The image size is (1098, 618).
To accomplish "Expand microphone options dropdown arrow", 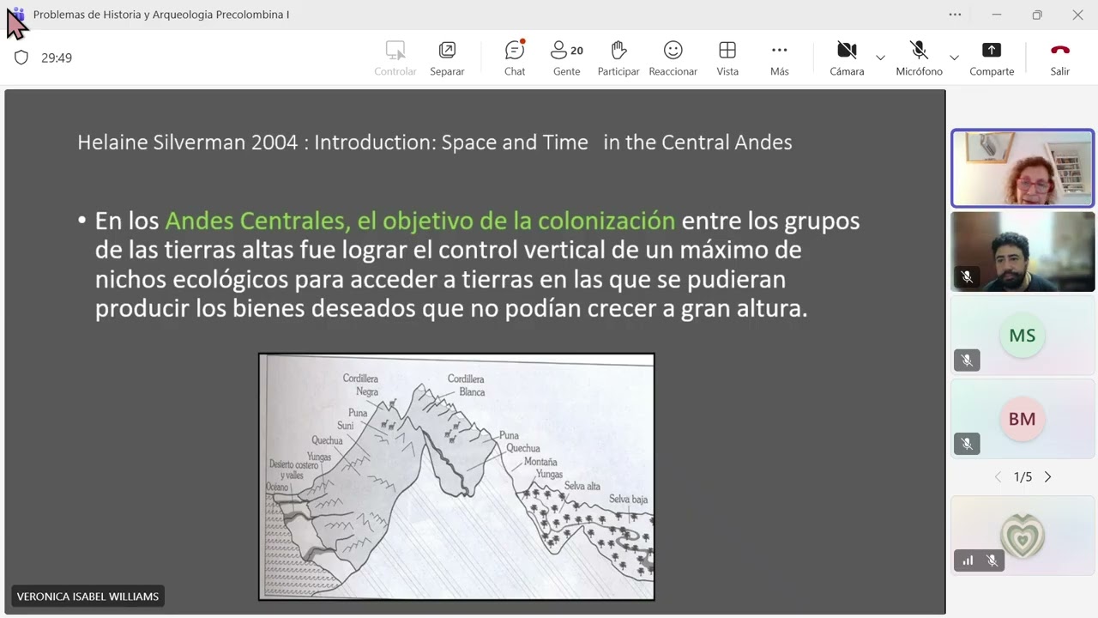I will pos(954,58).
